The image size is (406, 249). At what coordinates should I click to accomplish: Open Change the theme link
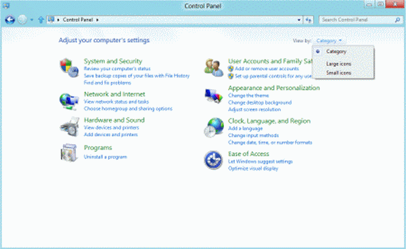click(248, 95)
